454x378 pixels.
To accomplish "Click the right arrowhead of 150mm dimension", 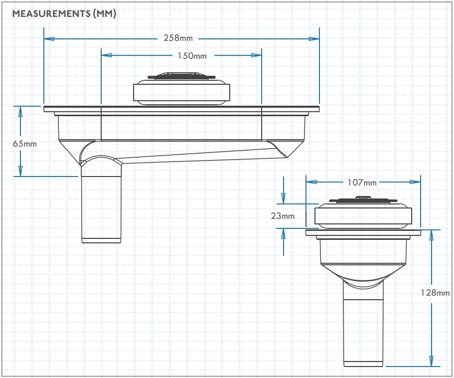I will [x=256, y=55].
